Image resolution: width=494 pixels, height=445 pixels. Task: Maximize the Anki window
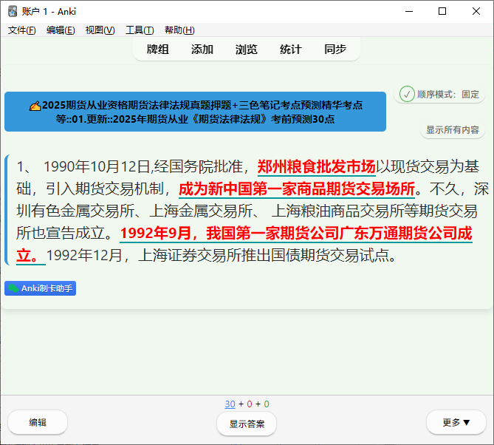[x=442, y=11]
